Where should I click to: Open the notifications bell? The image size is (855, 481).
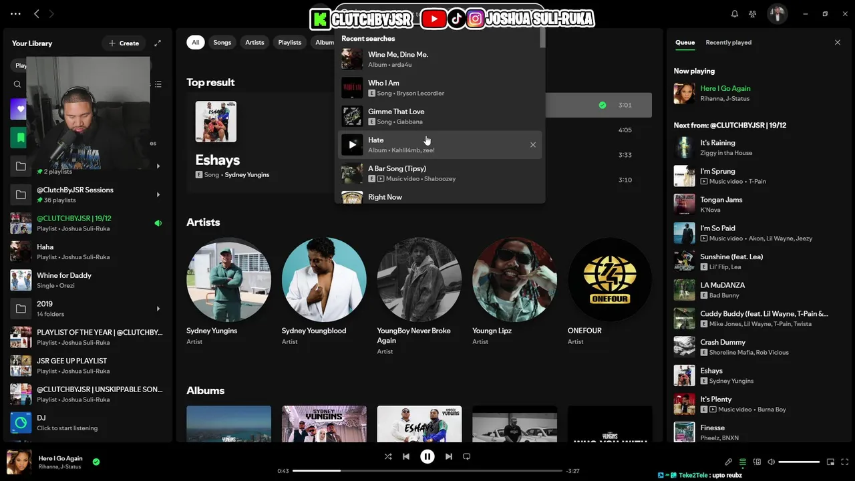coord(735,13)
